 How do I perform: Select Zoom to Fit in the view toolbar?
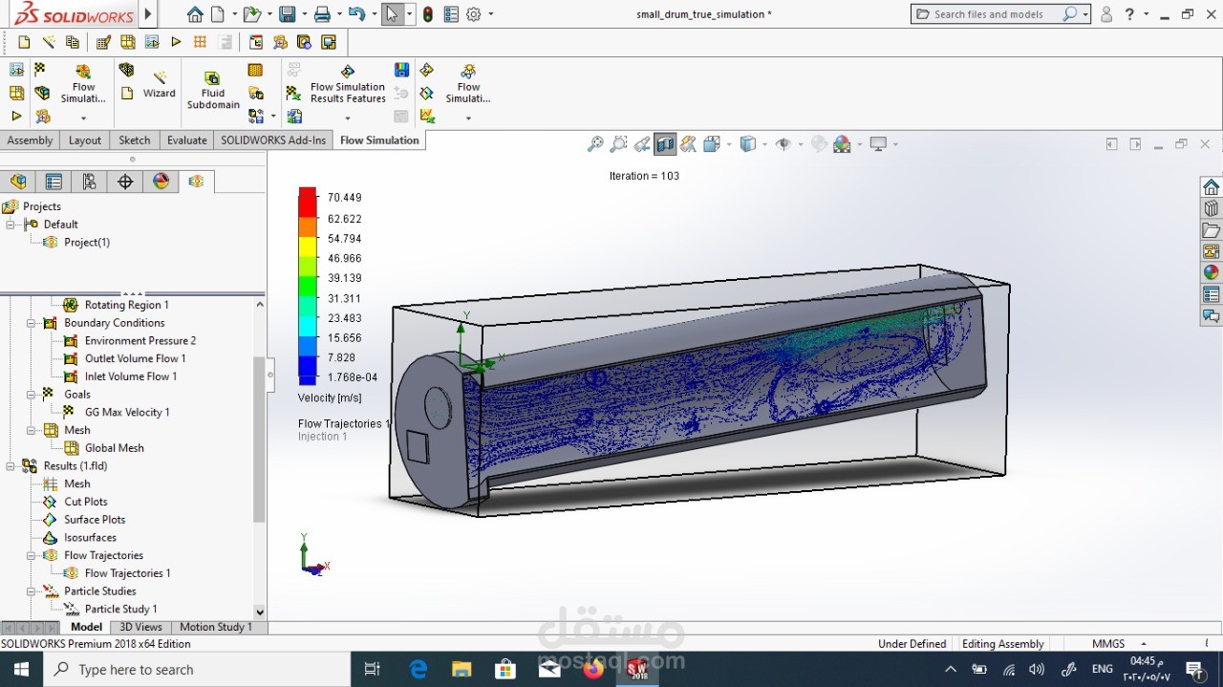point(595,144)
